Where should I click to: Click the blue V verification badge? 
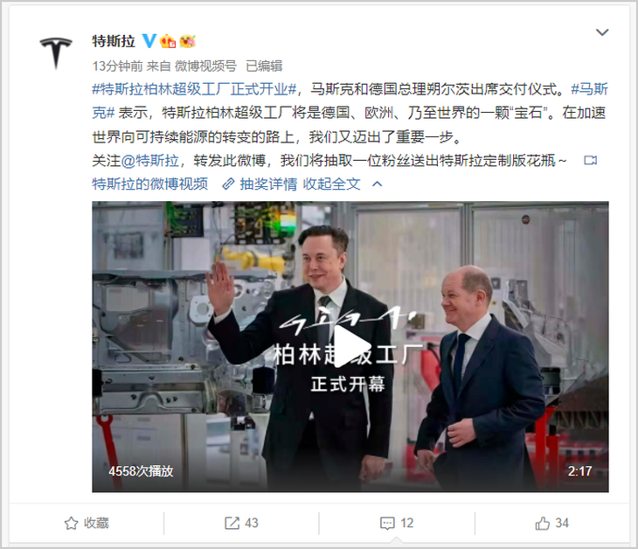tap(149, 41)
